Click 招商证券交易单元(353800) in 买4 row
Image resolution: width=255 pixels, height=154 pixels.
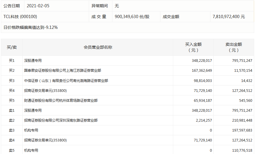(x=45, y=90)
